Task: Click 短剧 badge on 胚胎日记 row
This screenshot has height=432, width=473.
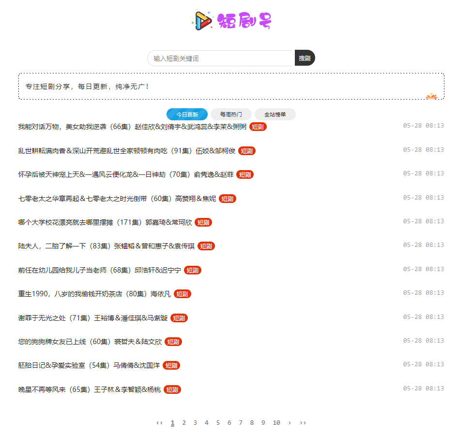Action: coord(171,365)
